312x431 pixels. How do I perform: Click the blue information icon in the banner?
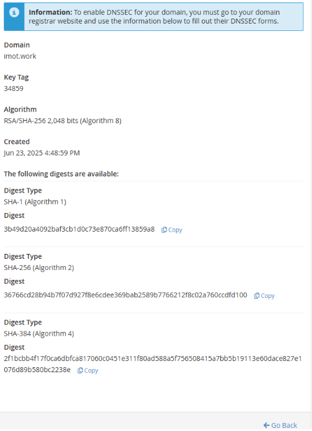tap(14, 12)
